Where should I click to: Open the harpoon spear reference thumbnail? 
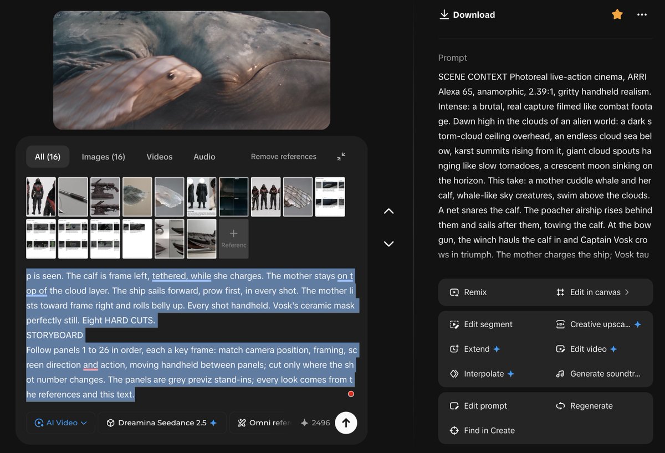73,197
